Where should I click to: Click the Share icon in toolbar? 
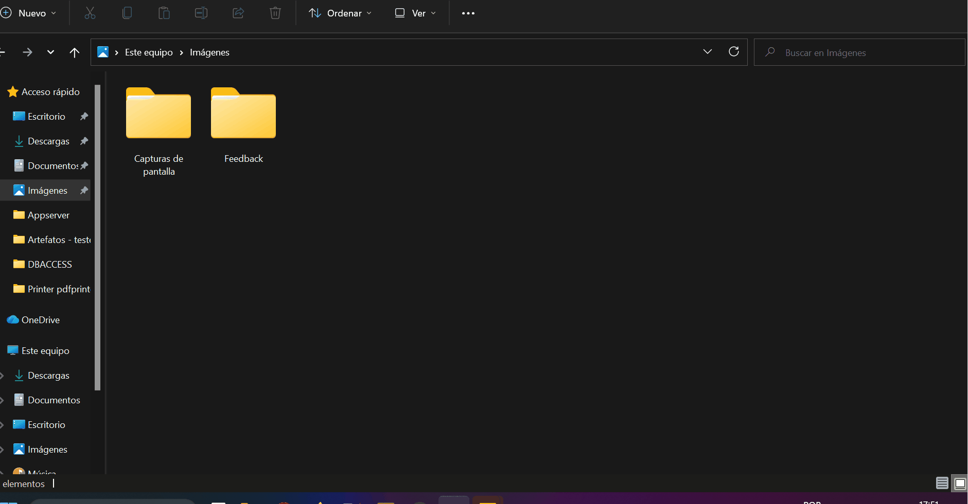(238, 13)
